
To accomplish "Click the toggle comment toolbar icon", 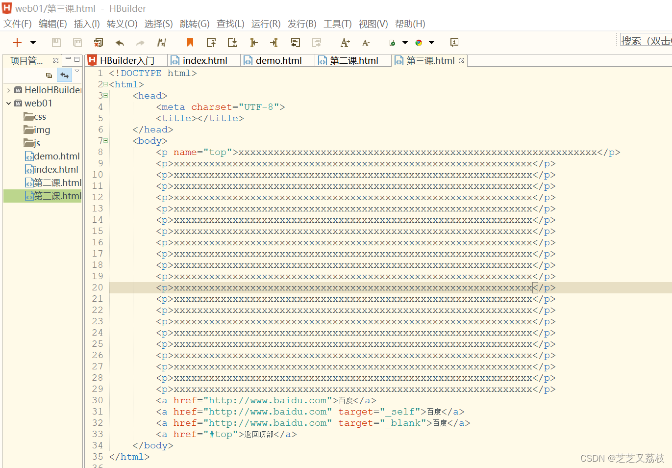I will coord(295,43).
